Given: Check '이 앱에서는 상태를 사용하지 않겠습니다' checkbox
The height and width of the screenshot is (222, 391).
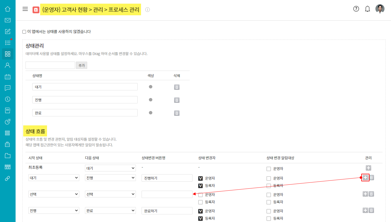Looking at the screenshot, I should [x=24, y=32].
